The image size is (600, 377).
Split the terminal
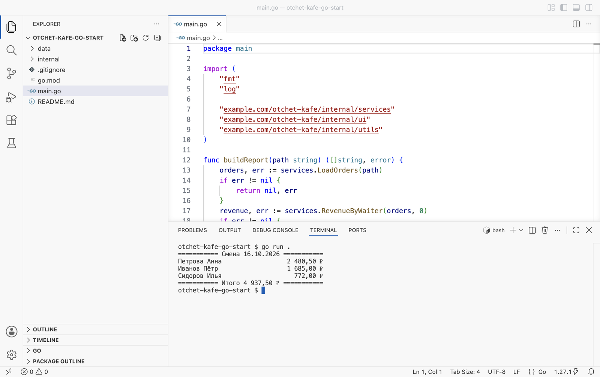click(532, 230)
